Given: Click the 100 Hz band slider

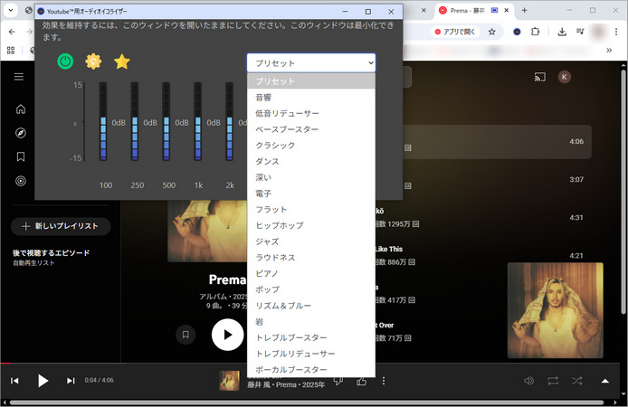Looking at the screenshot, I should pyautogui.click(x=103, y=121).
